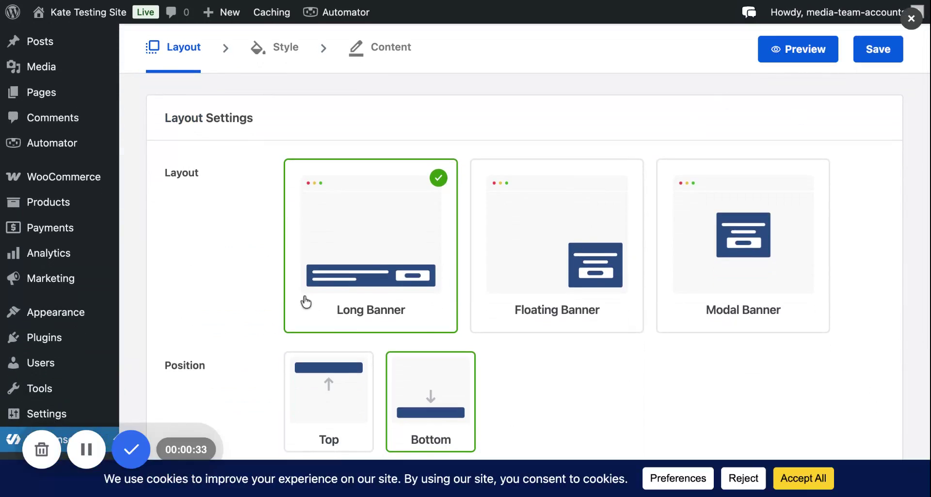Choose the Floating Banner layout
The width and height of the screenshot is (931, 497).
click(x=557, y=246)
